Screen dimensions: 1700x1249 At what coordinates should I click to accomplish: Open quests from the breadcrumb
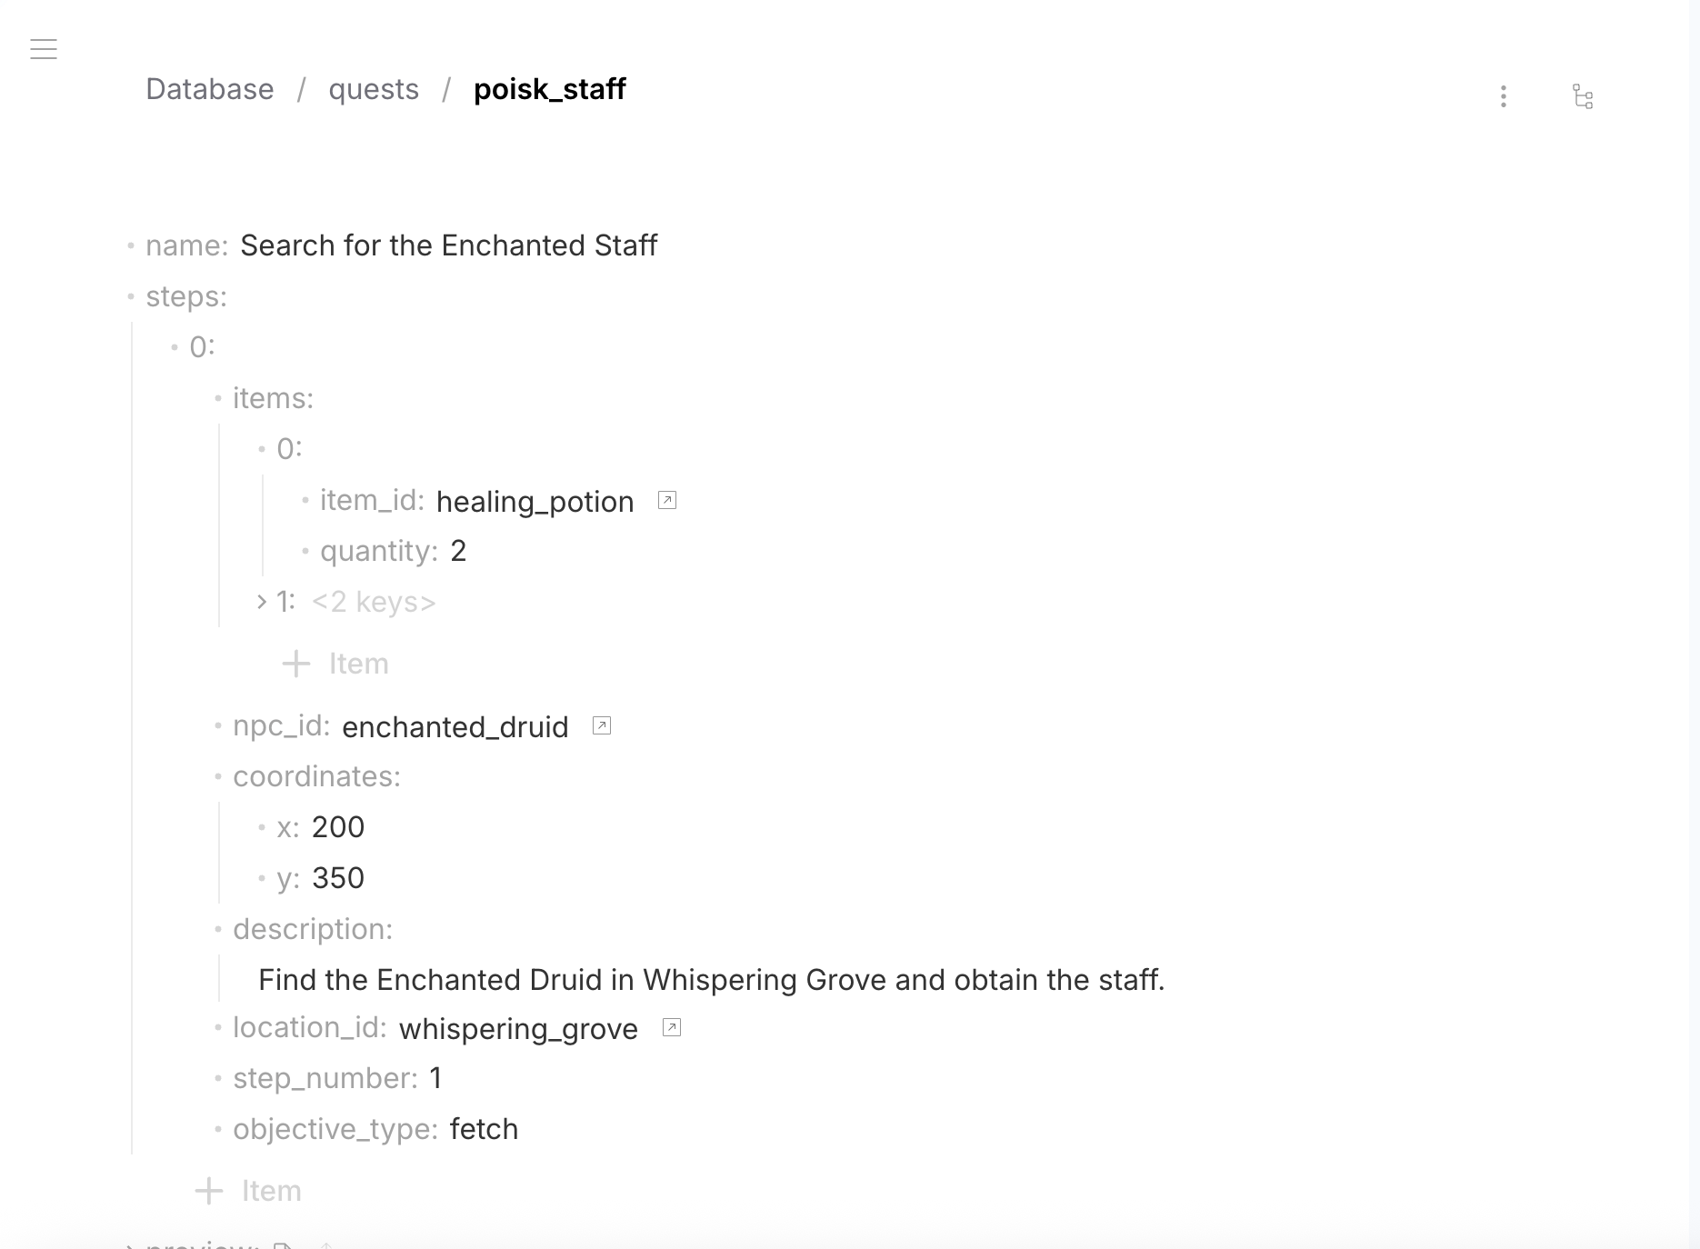[374, 89]
